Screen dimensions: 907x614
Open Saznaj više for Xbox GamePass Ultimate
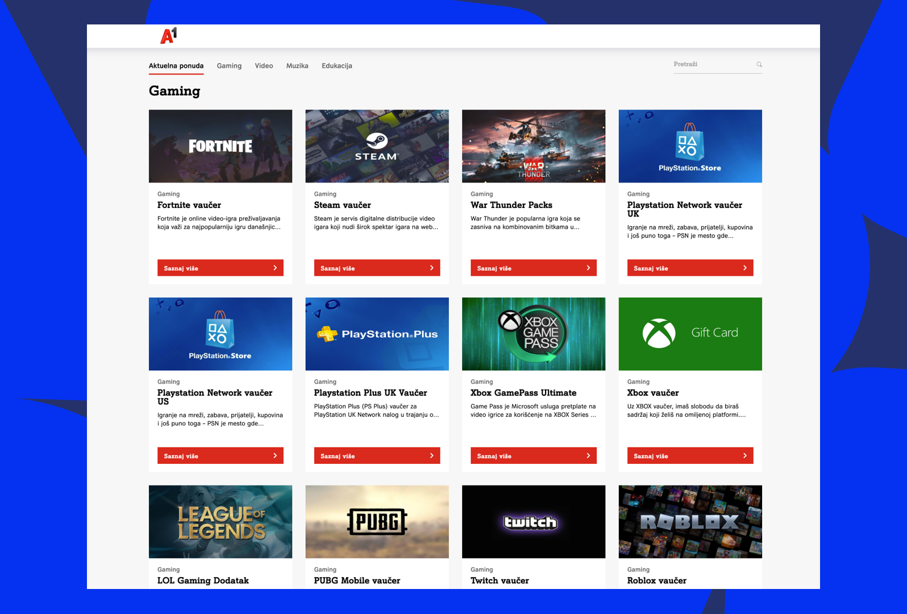(534, 455)
